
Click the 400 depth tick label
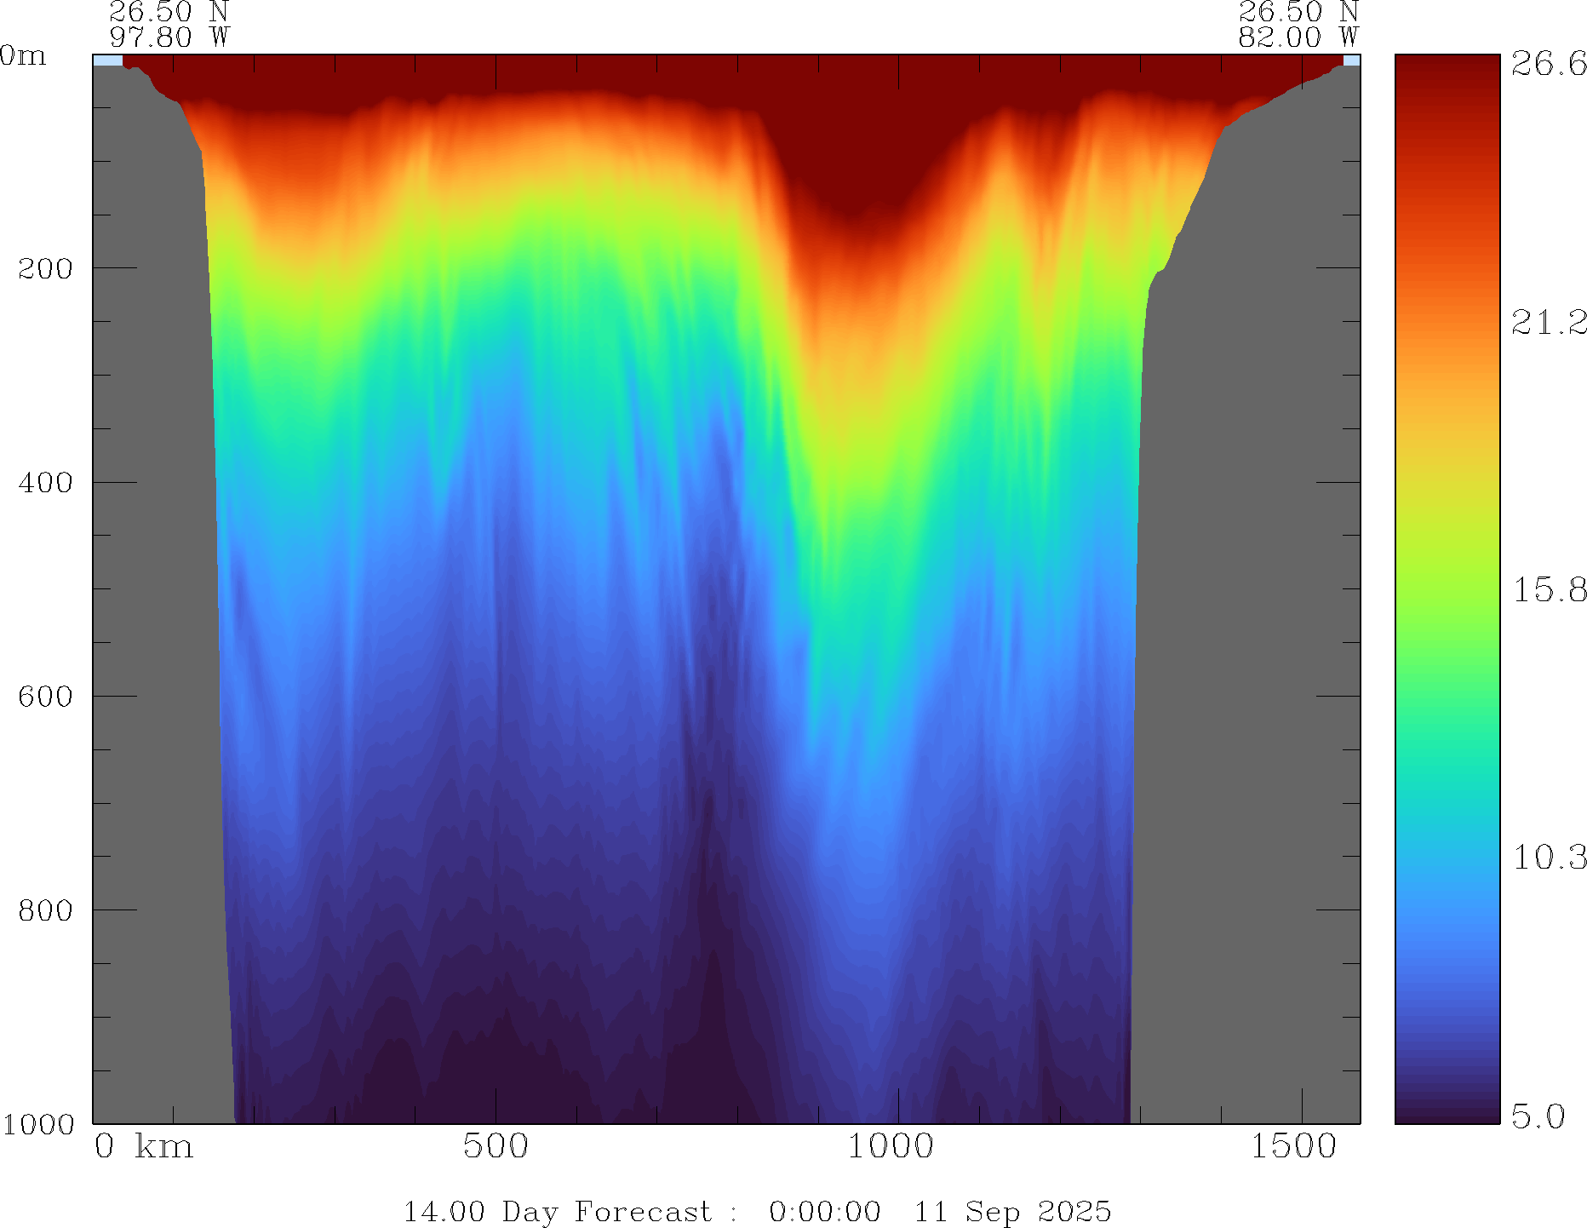[x=45, y=483]
